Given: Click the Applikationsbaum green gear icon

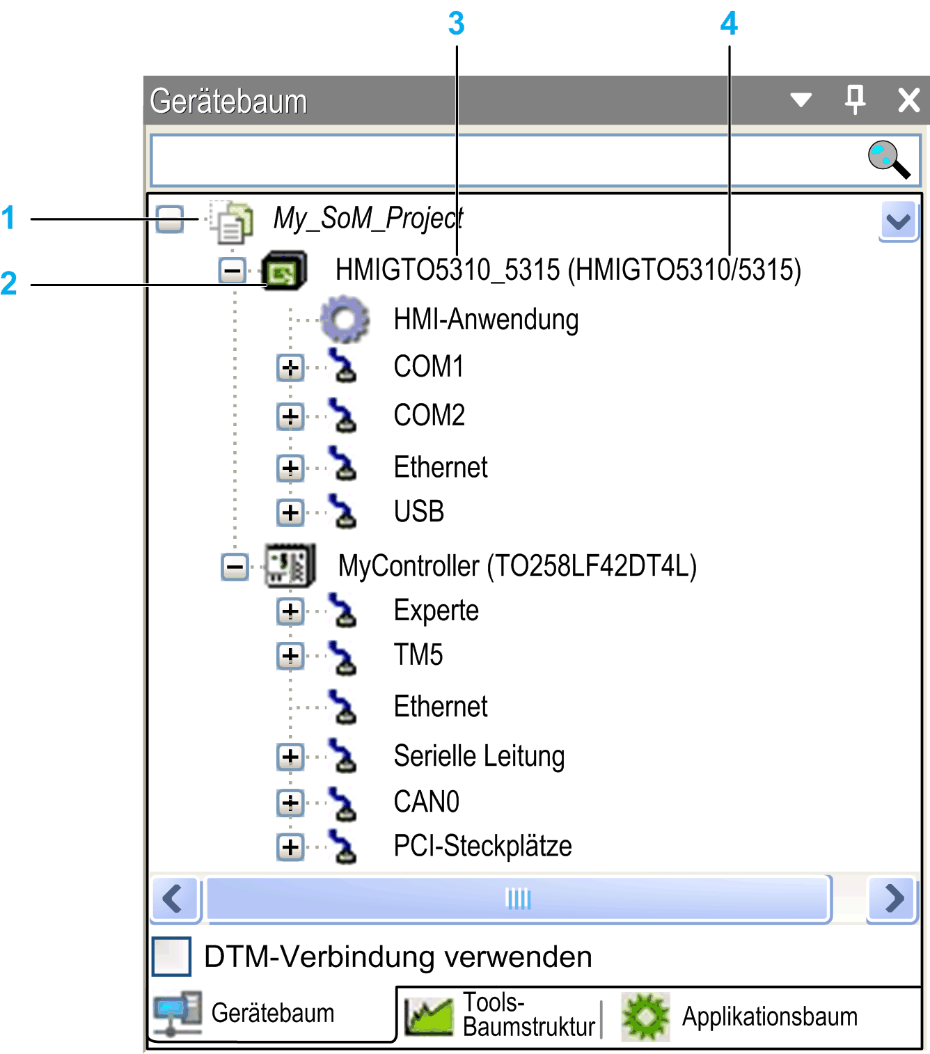Looking at the screenshot, I should click(646, 1016).
